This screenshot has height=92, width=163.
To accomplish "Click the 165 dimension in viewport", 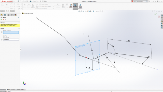I will 129,41.
